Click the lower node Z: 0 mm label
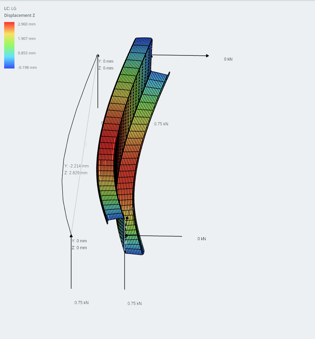The width and height of the screenshot is (315, 339). (79, 247)
